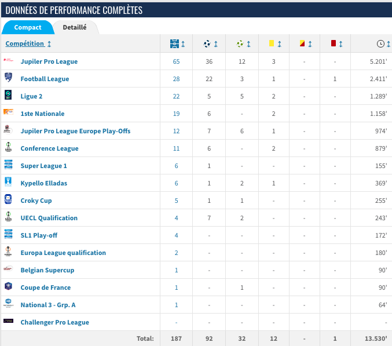Click the Conference League logo

[x=9, y=148]
